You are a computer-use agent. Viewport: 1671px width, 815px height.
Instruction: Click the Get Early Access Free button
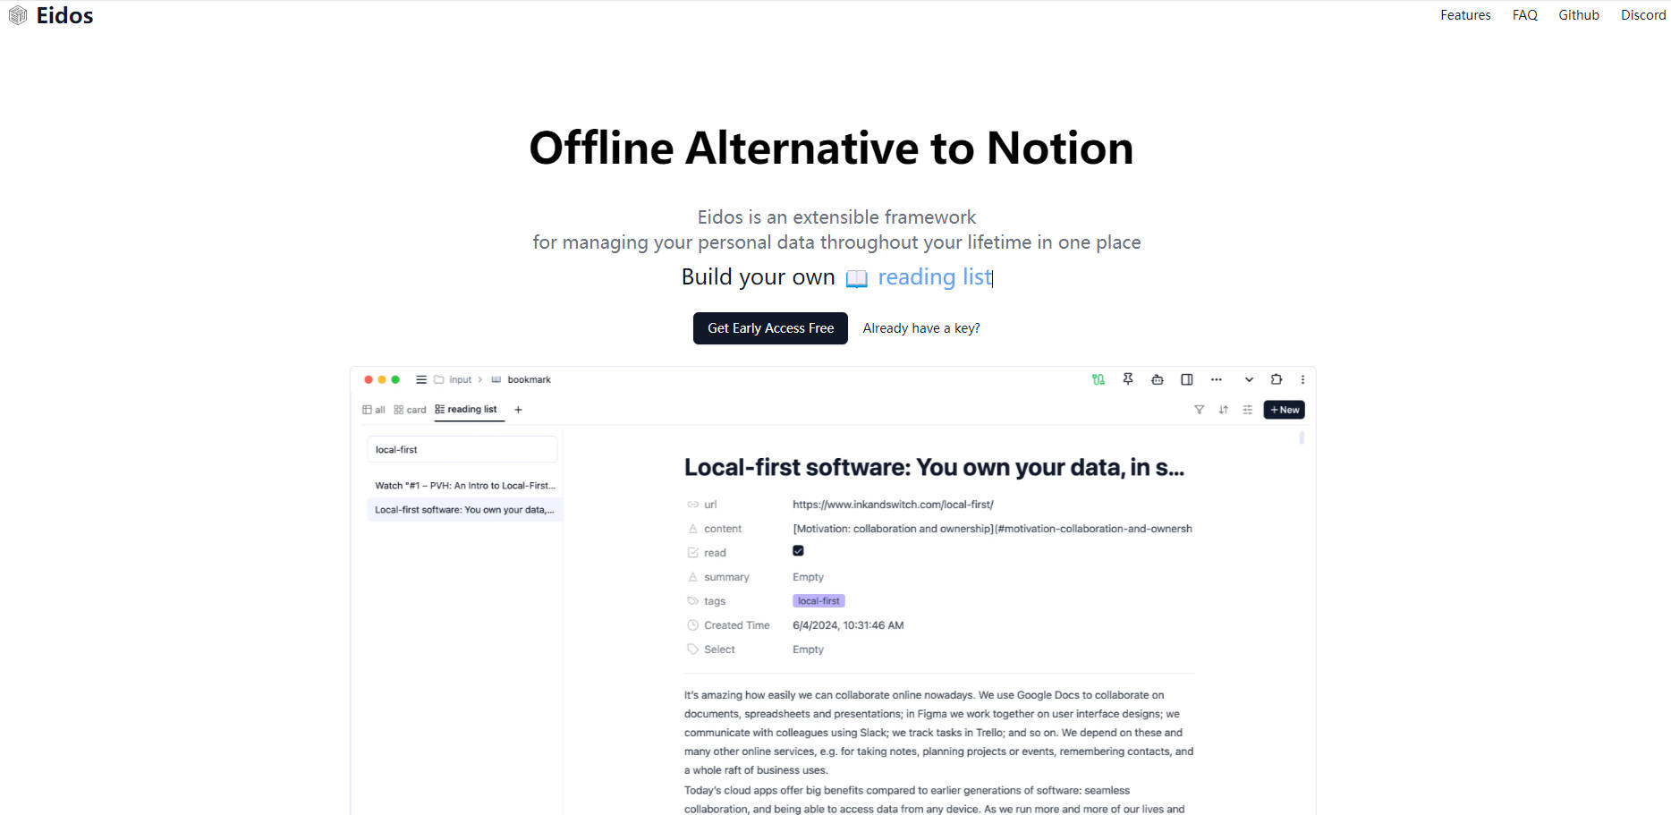coord(770,328)
